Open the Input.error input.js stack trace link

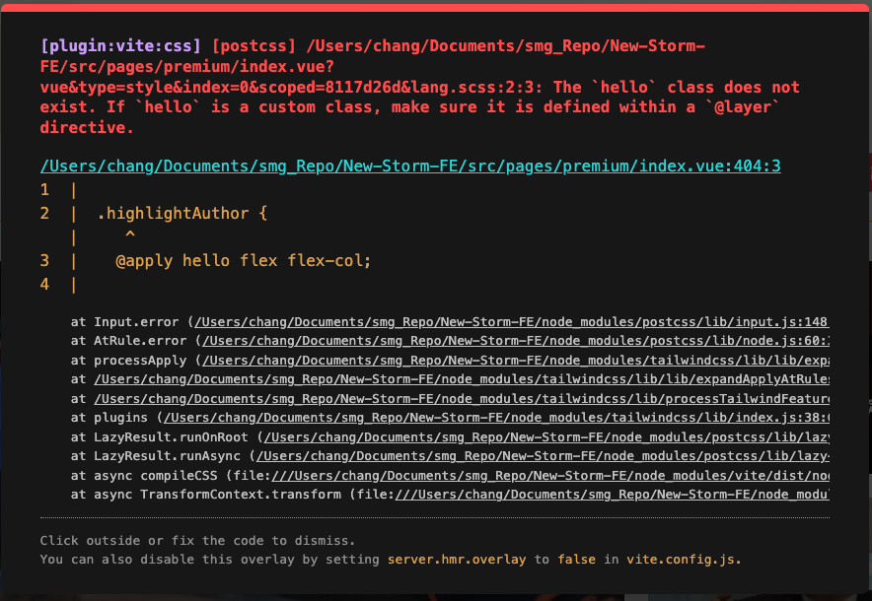pyautogui.click(x=513, y=322)
